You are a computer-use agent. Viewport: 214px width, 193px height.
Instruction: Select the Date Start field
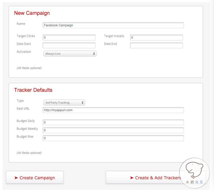pyautogui.click(x=69, y=45)
